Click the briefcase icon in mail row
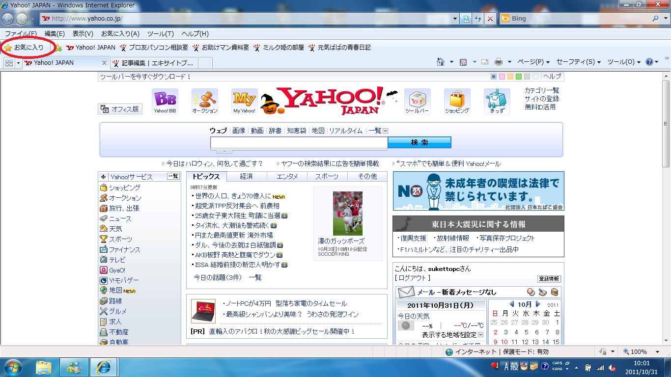Viewport: 671px width, 377px height. (554, 292)
